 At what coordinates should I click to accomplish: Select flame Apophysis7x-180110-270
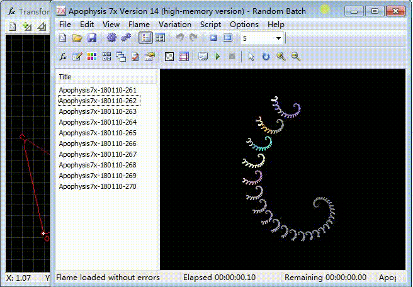tap(98, 186)
